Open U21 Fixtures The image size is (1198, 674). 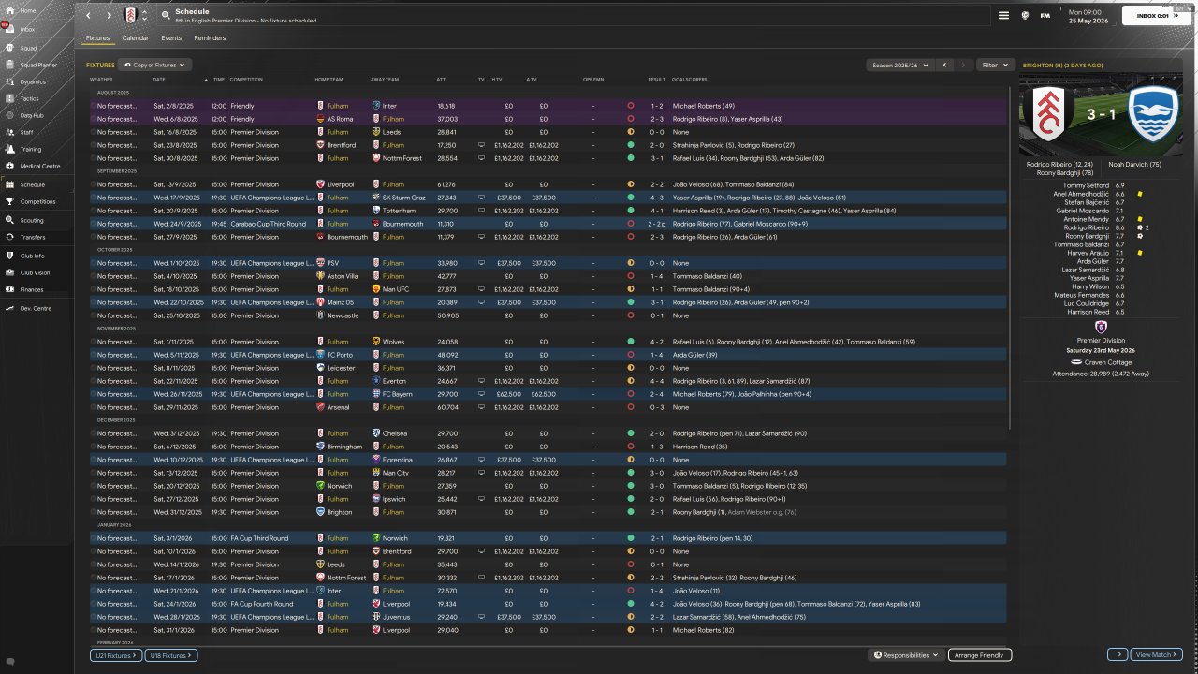pos(116,656)
